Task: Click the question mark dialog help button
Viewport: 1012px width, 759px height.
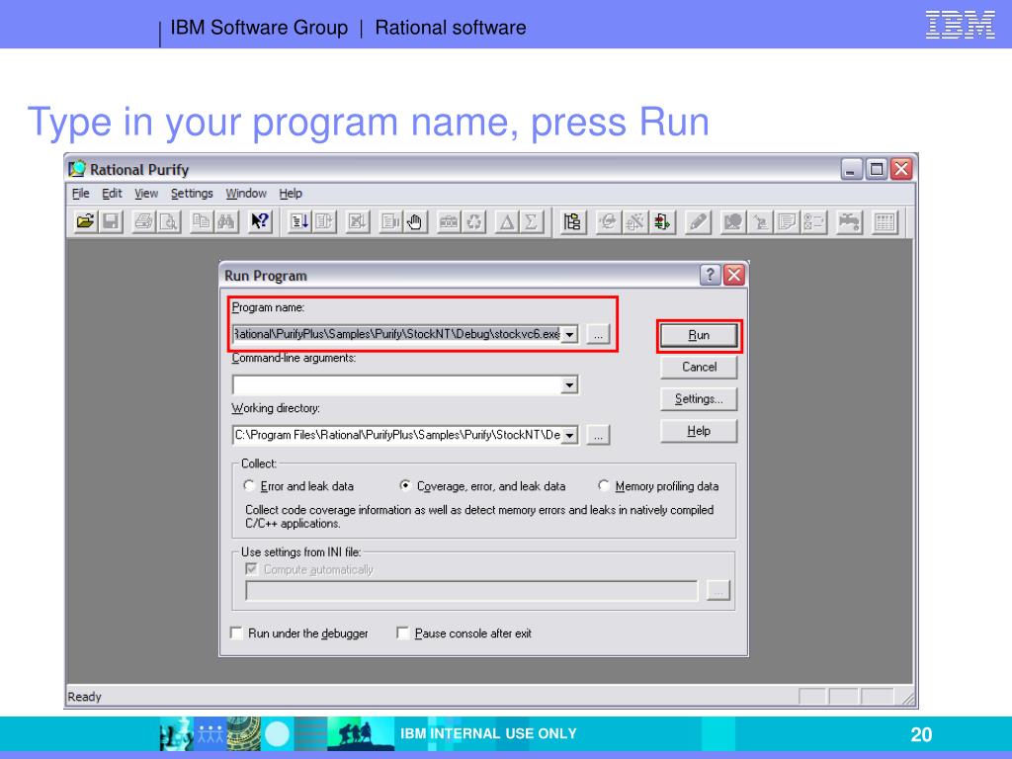Action: [x=710, y=275]
